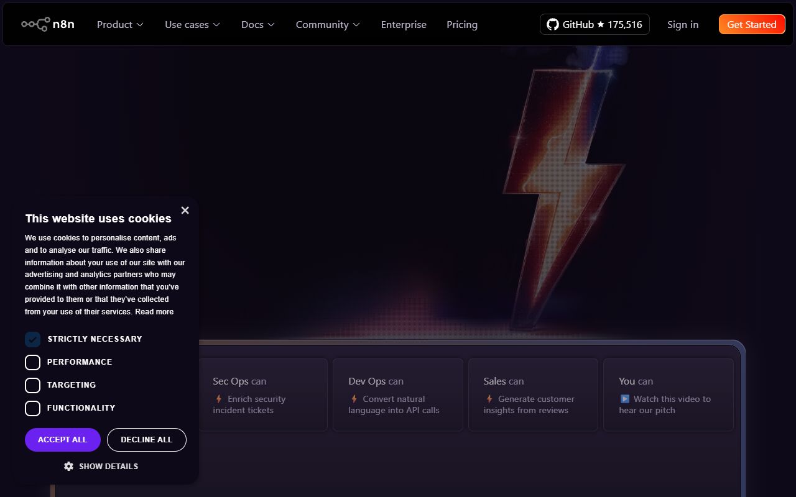
Task: Open the Product dropdown menu
Action: coord(119,24)
